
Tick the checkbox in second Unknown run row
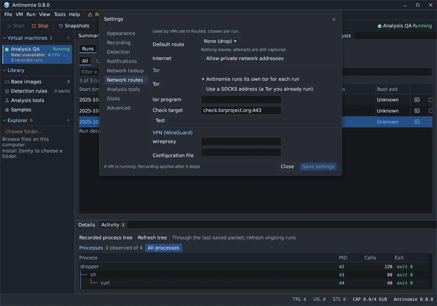tap(431, 111)
